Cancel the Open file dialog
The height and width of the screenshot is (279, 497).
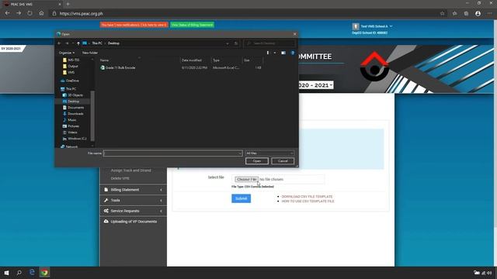click(283, 161)
